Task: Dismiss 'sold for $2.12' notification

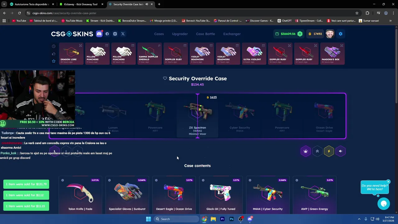Action: coord(26,195)
